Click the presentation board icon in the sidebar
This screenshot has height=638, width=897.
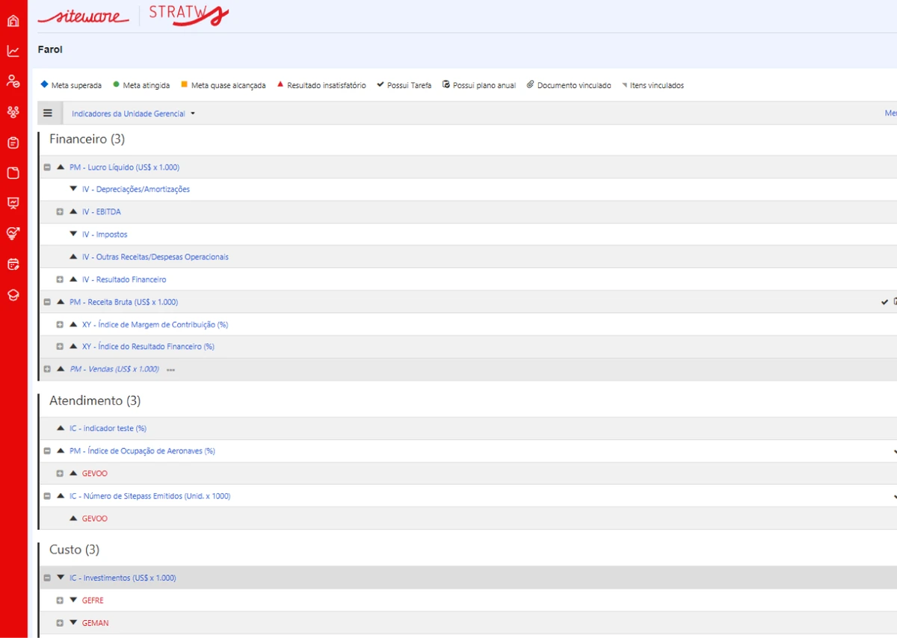[13, 203]
